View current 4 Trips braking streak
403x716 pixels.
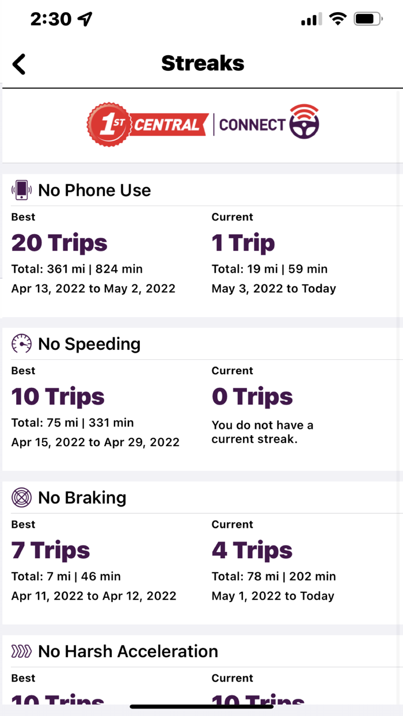252,550
